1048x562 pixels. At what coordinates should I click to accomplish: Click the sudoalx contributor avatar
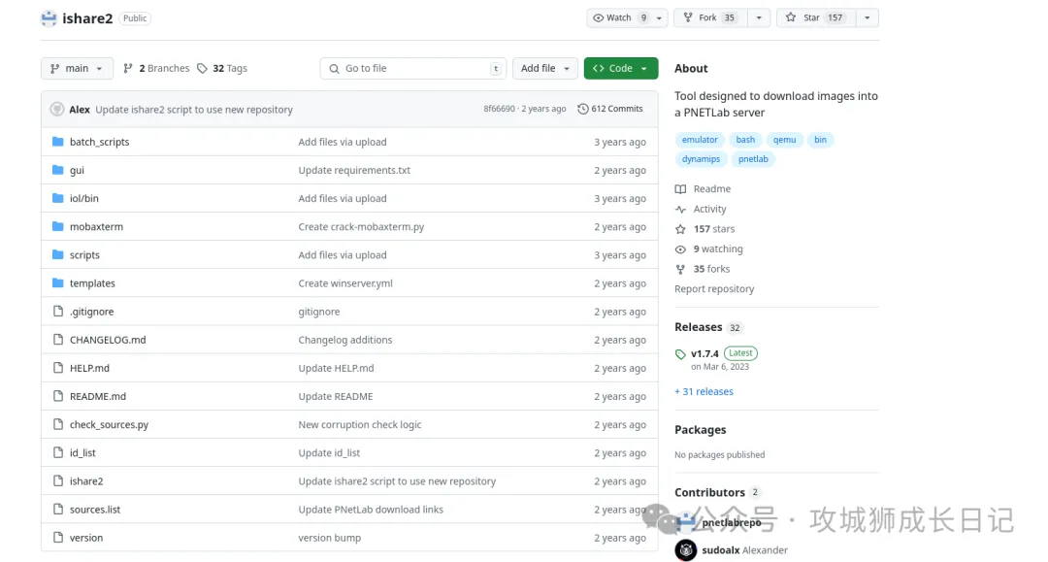[686, 550]
